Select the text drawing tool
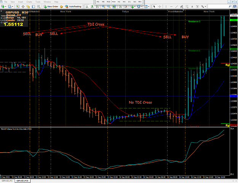 tap(192, 6)
